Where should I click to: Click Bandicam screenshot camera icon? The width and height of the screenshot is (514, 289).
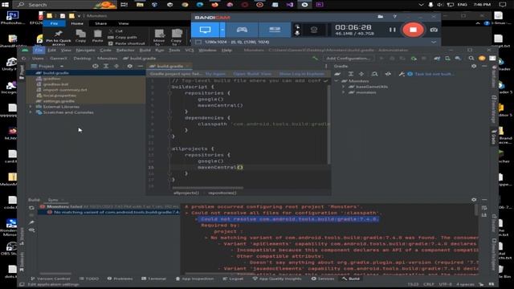(434, 30)
